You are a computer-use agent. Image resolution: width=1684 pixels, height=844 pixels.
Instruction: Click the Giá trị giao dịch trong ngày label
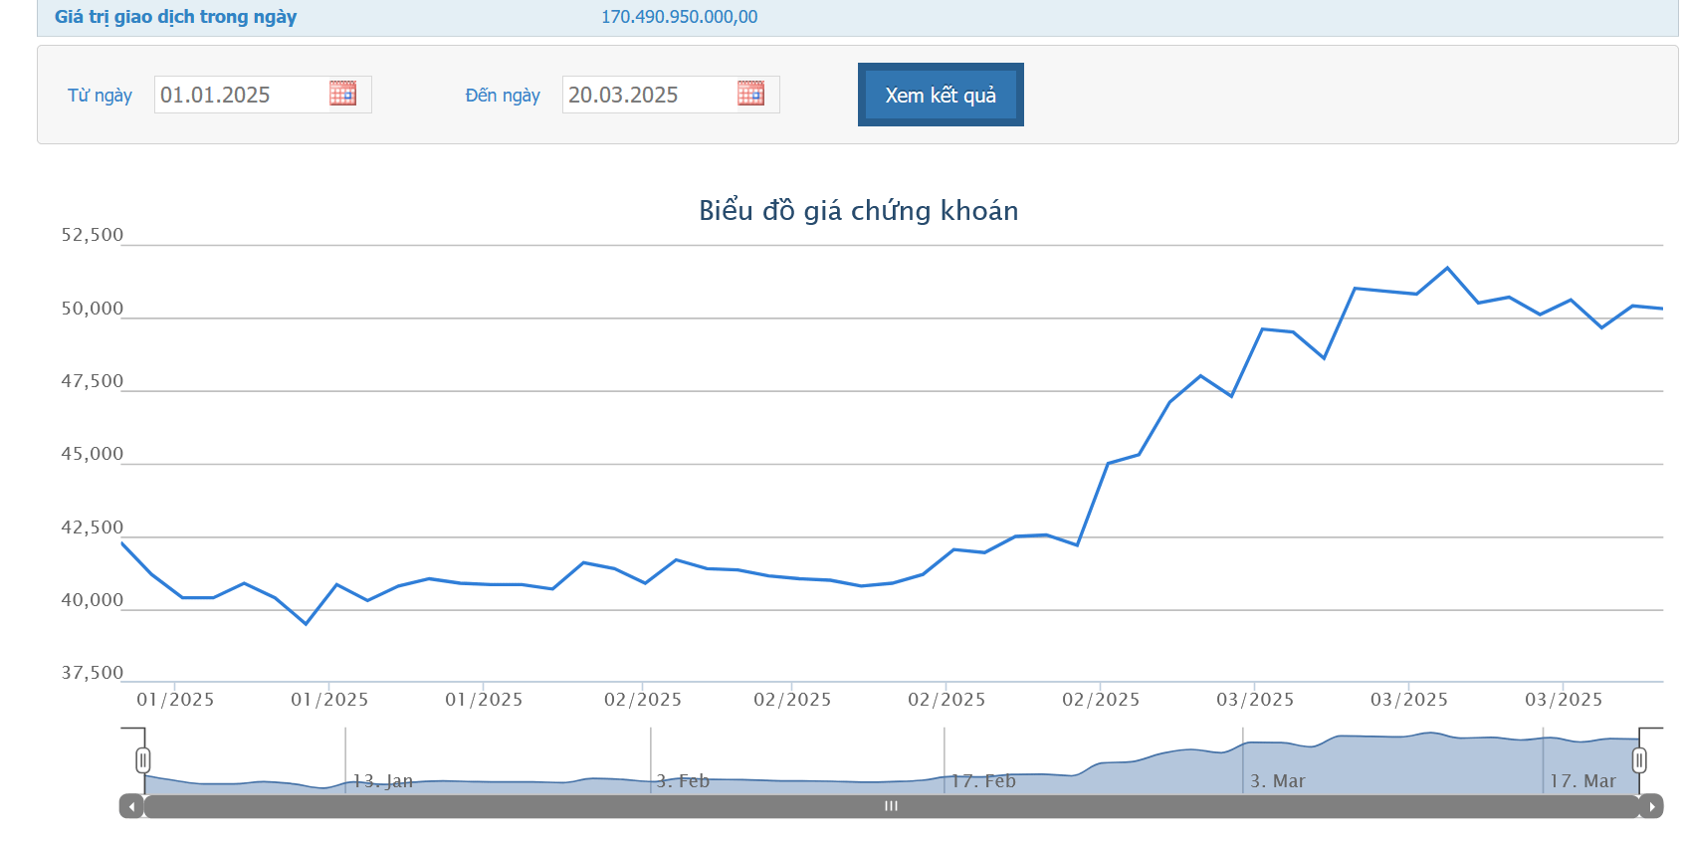(175, 17)
